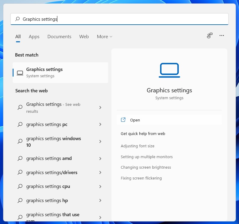Open Adjusting font size help link
The height and width of the screenshot is (224, 239).
coord(138,146)
